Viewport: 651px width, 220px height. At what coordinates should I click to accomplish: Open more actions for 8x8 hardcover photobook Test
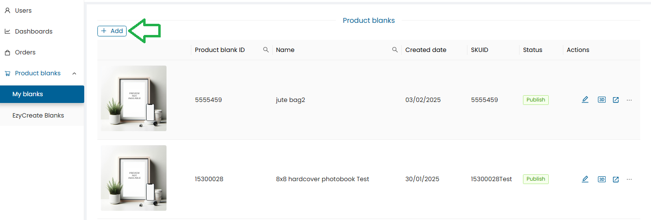point(629,179)
